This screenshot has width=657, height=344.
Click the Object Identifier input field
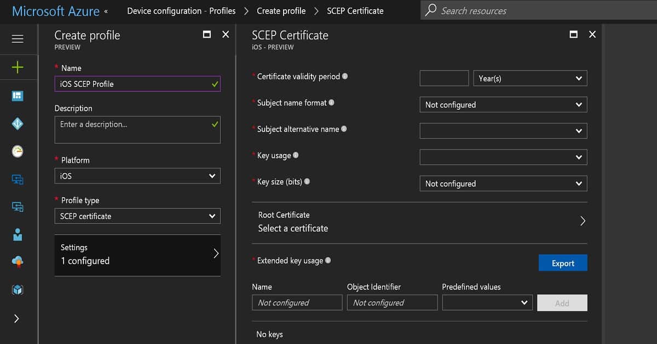coord(393,303)
